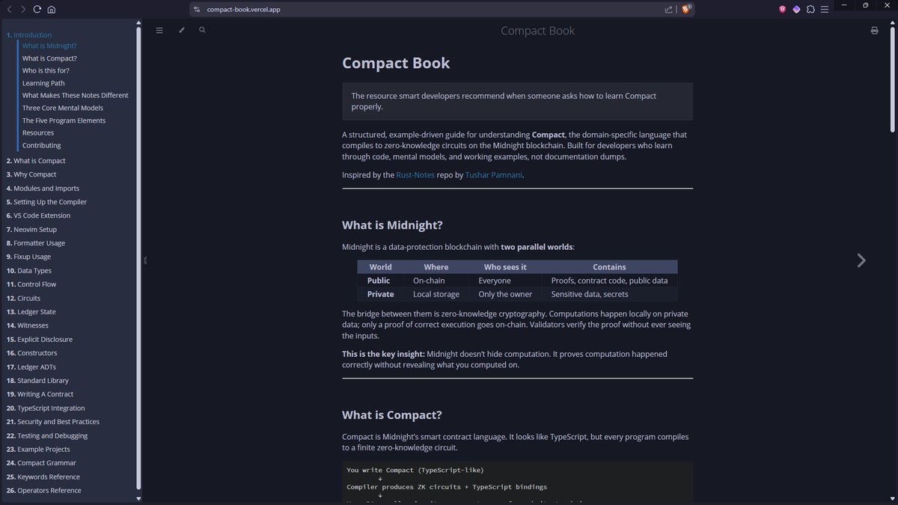Open chapter 21. Security and Best Practices
Viewport: 898px width, 505px height.
click(x=53, y=422)
